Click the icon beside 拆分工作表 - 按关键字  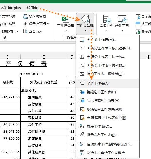point(82,48)
